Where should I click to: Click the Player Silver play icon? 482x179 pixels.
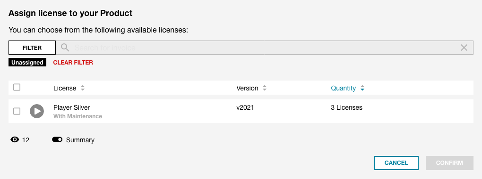click(37, 111)
